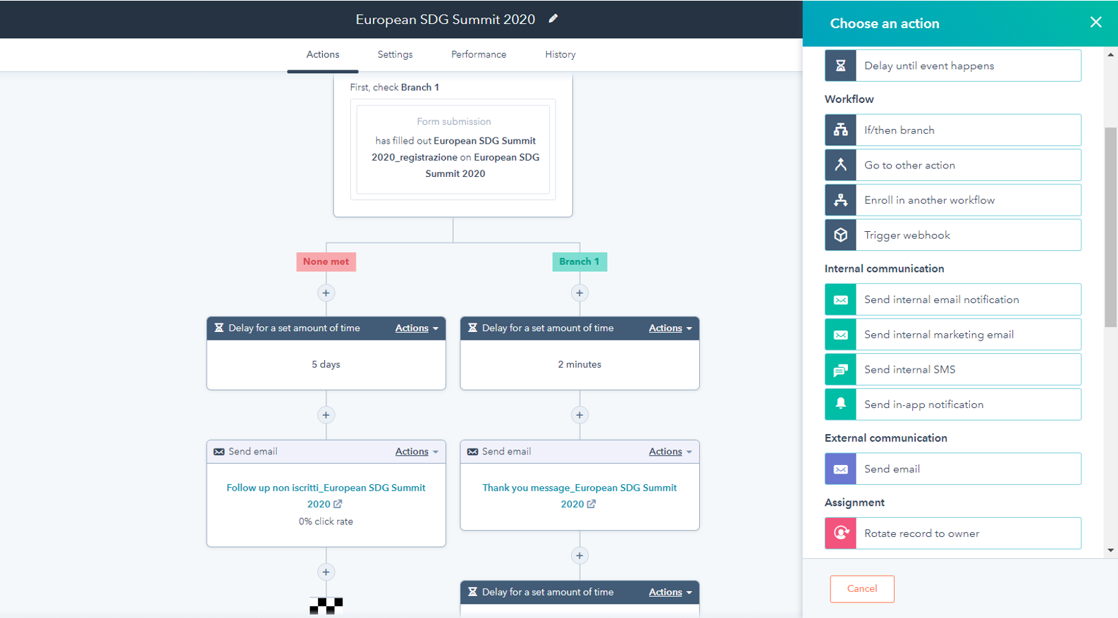Select the None met branch label
This screenshot has height=618, width=1118.
(x=326, y=261)
